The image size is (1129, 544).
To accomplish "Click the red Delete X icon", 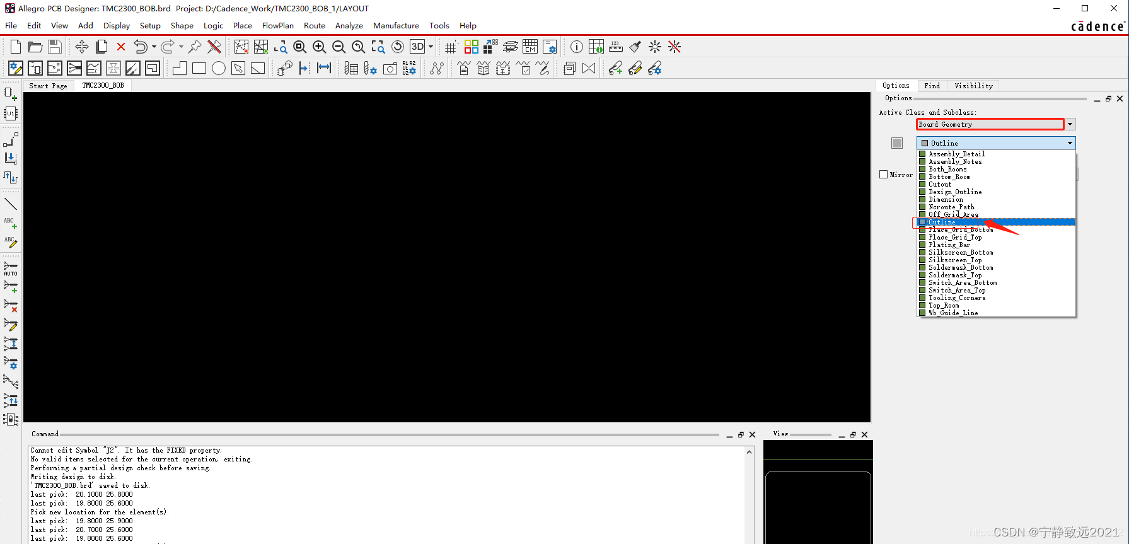I will click(x=121, y=47).
